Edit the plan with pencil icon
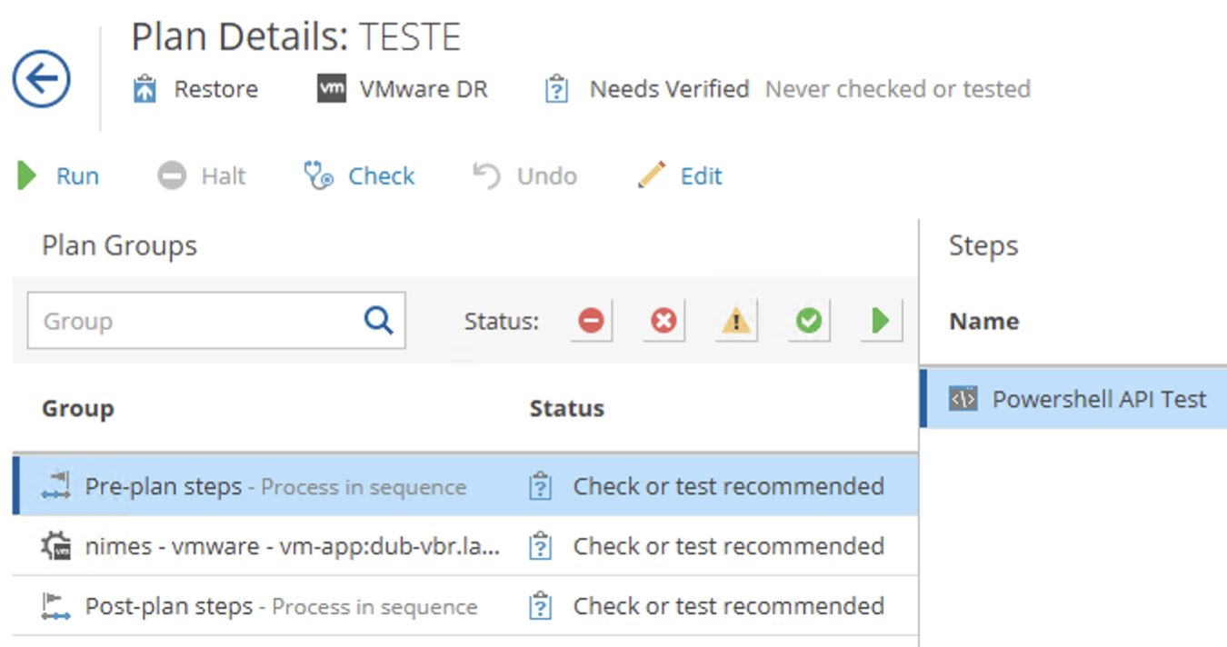This screenshot has width=1227, height=647. click(681, 175)
